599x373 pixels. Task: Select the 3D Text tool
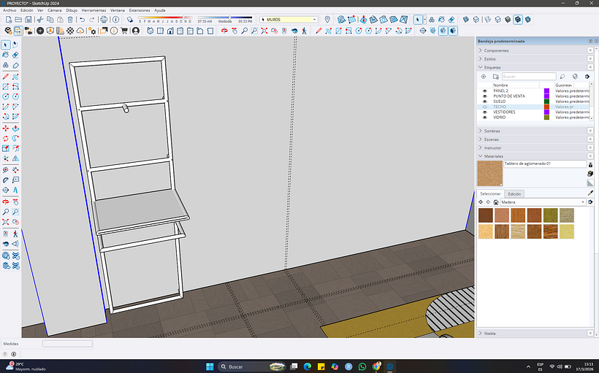pyautogui.click(x=15, y=190)
